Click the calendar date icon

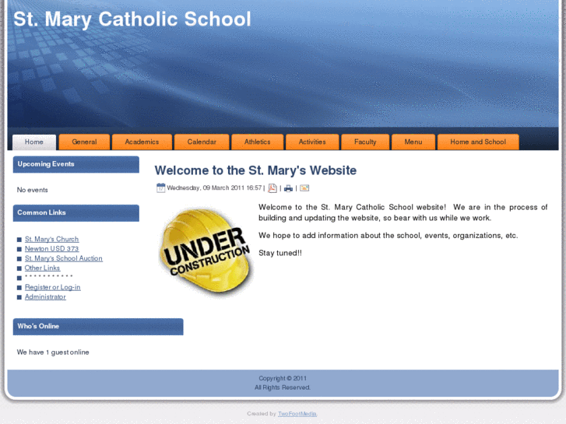point(160,187)
